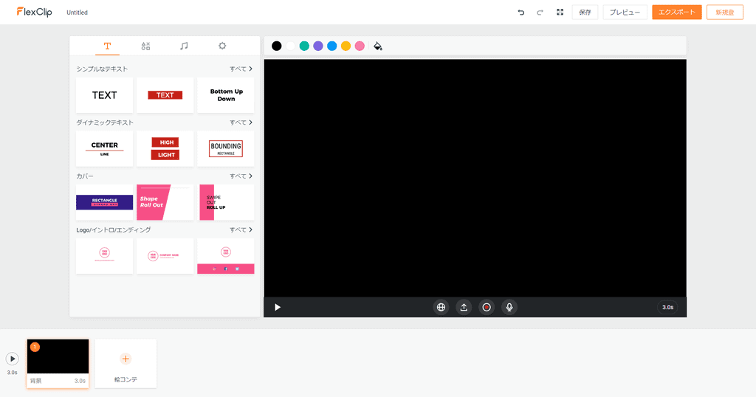Click the redo arrow icon
Image resolution: width=756 pixels, height=397 pixels.
pos(540,13)
